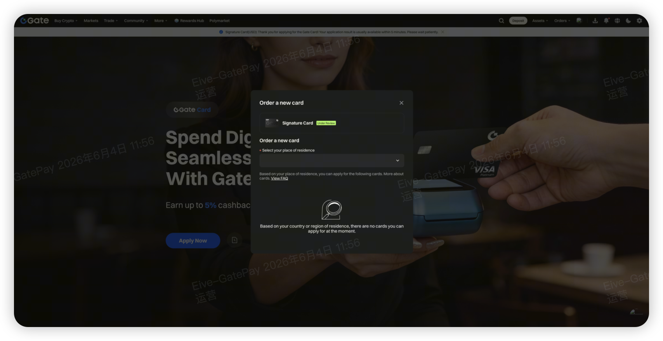The height and width of the screenshot is (341, 663).
Task: Expand the Trade dropdown menu
Action: point(111,21)
